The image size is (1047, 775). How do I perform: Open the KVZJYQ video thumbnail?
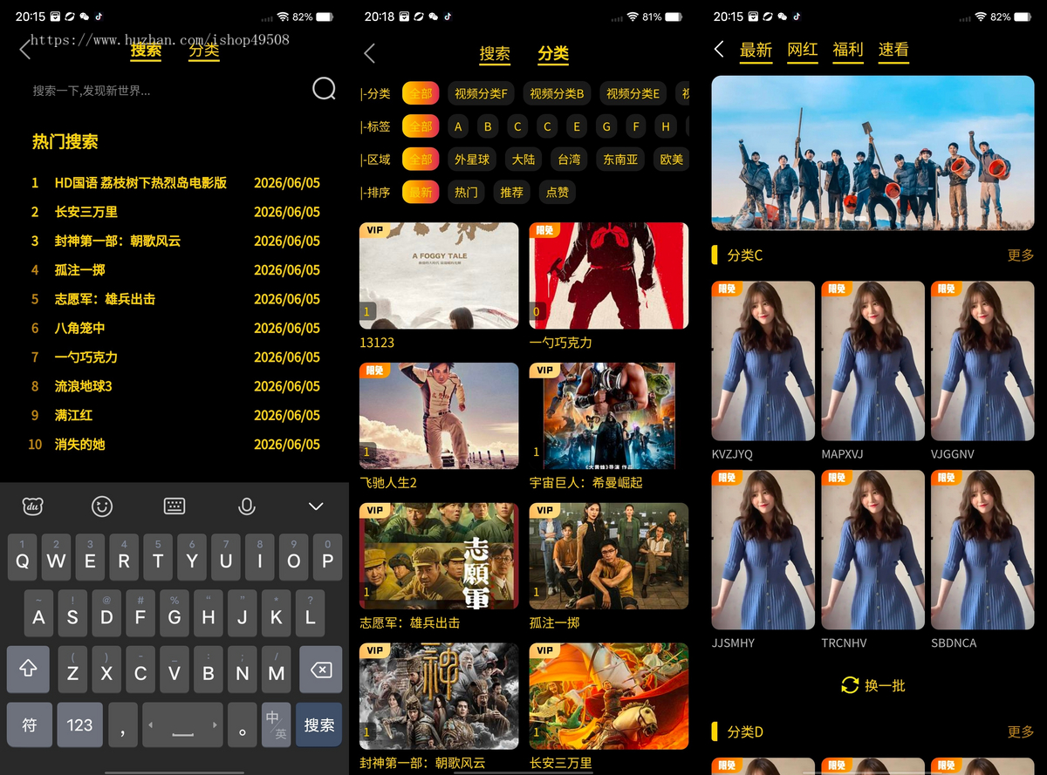763,361
